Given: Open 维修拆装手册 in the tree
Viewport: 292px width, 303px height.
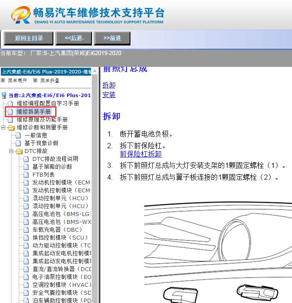Looking at the screenshot, I should tap(34, 111).
